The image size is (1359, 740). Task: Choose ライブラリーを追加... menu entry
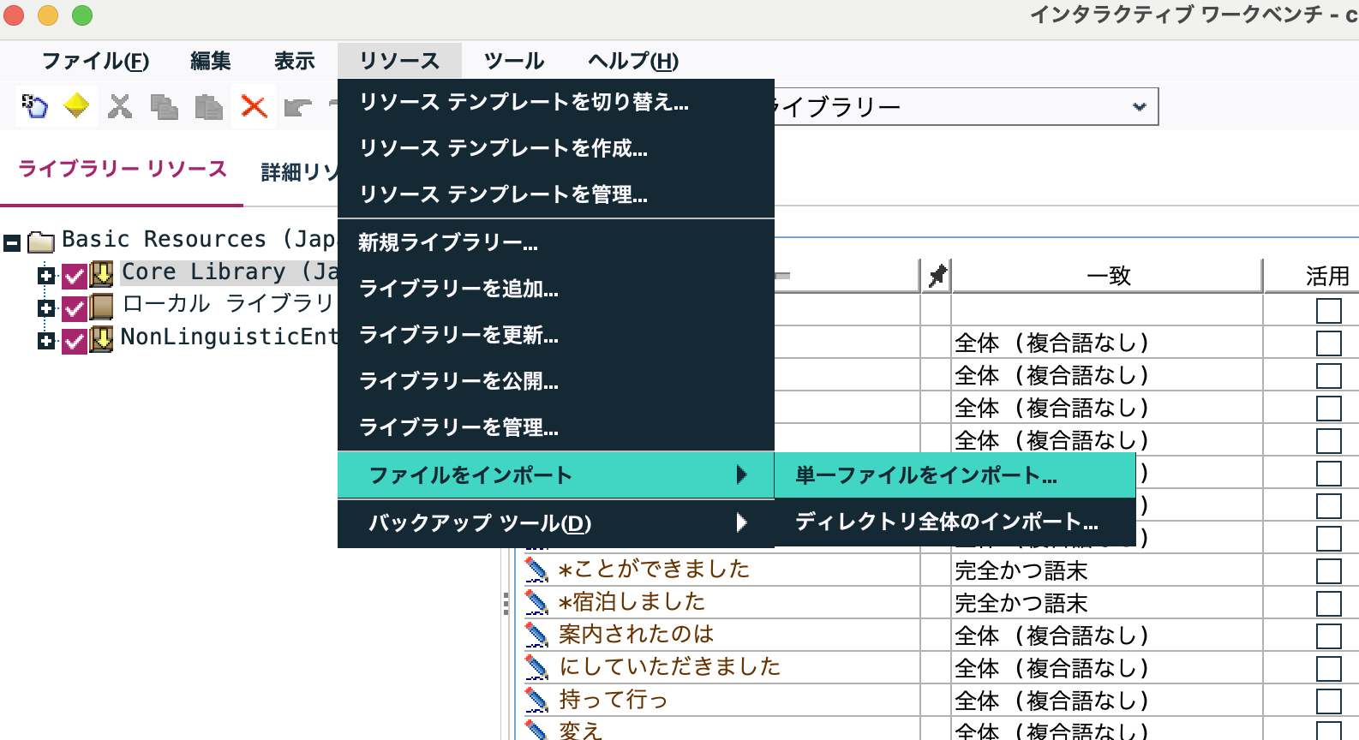click(x=556, y=289)
